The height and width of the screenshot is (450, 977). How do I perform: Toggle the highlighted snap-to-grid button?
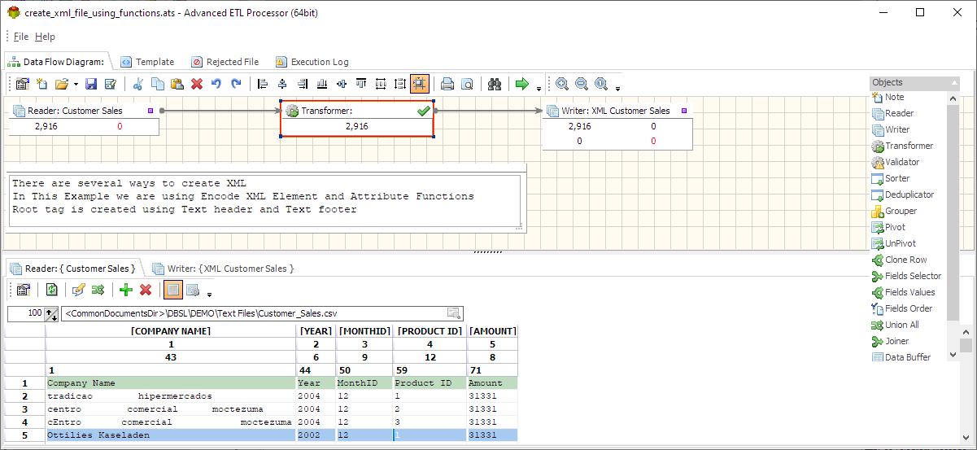tap(420, 83)
